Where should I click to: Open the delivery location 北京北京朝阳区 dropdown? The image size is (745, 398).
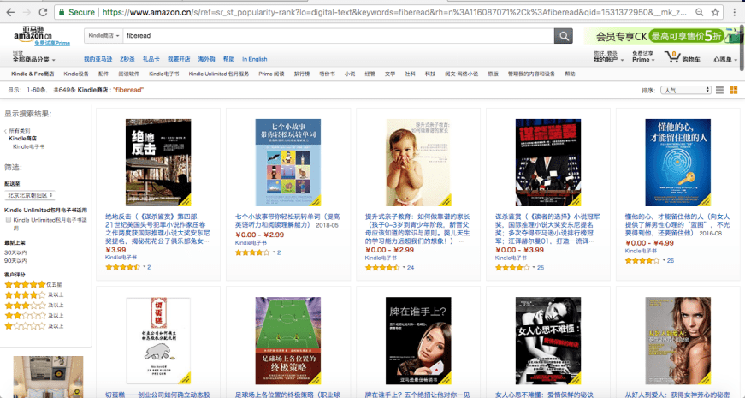click(x=30, y=195)
